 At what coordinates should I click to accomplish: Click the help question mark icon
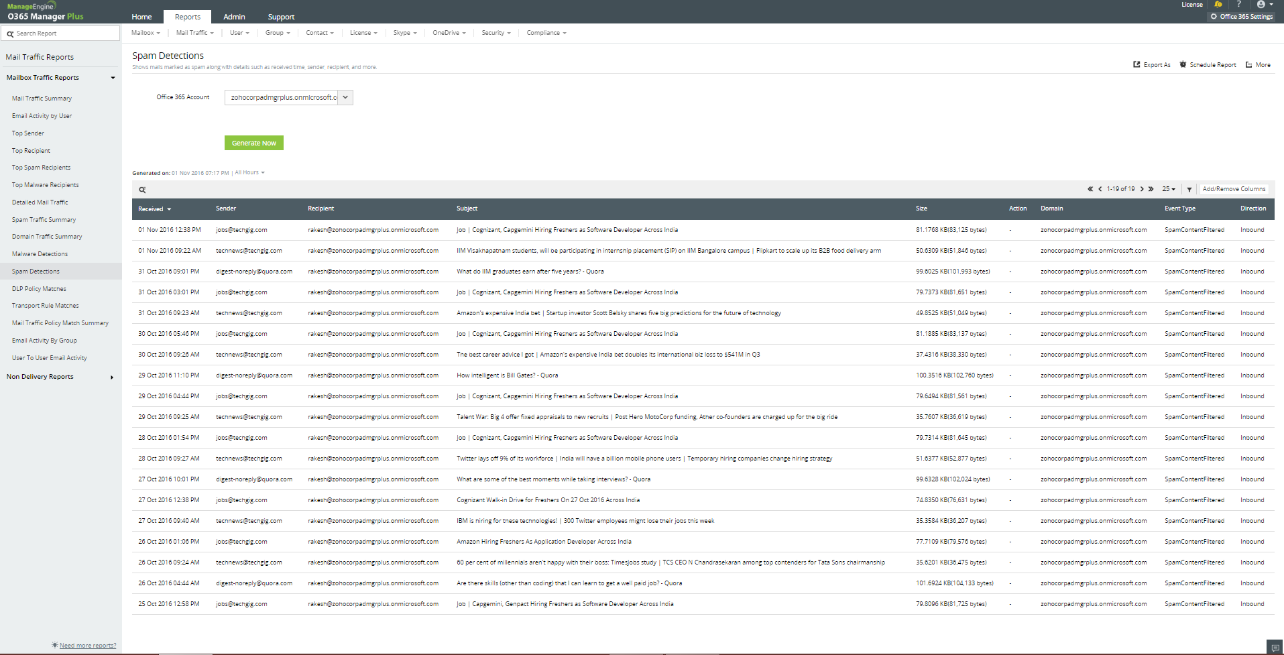1239,5
